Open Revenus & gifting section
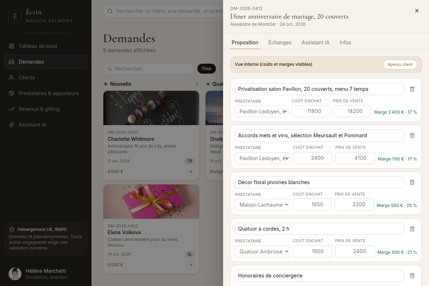429x286 pixels. [x=46, y=109]
